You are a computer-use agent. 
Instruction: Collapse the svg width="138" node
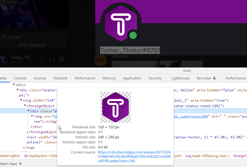click(21, 100)
